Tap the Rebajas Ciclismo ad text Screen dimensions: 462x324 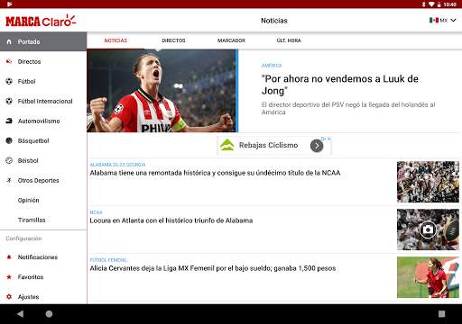(x=268, y=145)
